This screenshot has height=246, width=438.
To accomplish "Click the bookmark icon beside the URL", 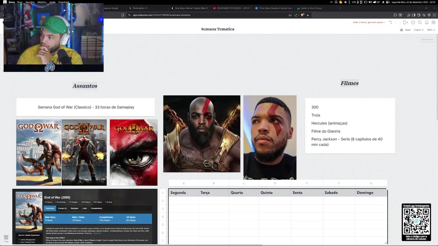I will [x=123, y=15].
